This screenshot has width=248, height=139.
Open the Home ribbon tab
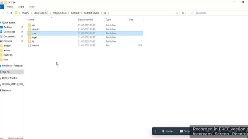coord(10,7)
